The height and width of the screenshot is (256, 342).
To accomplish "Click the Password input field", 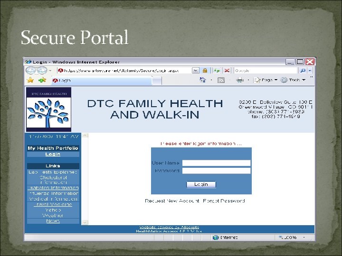I will tap(217, 171).
